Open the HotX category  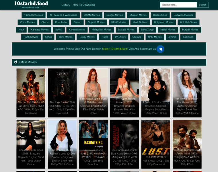click(21, 30)
